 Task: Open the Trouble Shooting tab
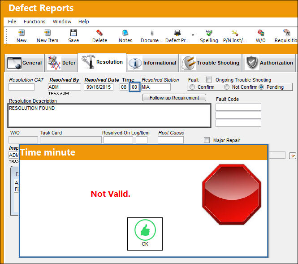click(x=210, y=63)
